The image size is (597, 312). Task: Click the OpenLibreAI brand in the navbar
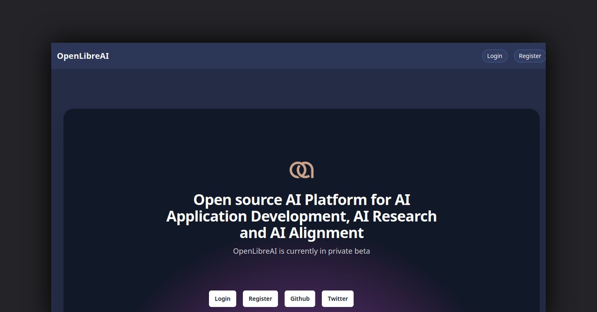(83, 56)
